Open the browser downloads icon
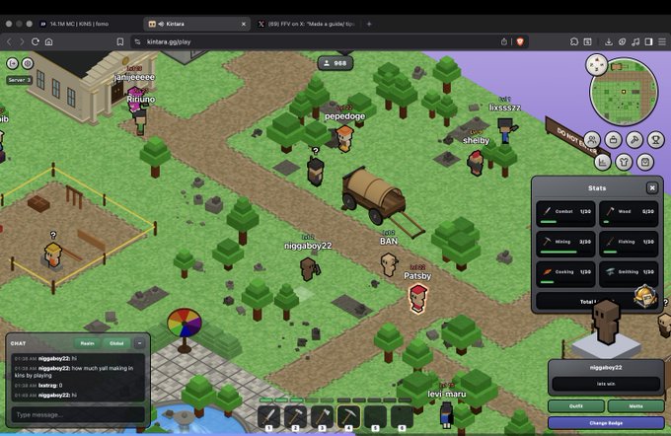The image size is (671, 436). click(x=609, y=41)
